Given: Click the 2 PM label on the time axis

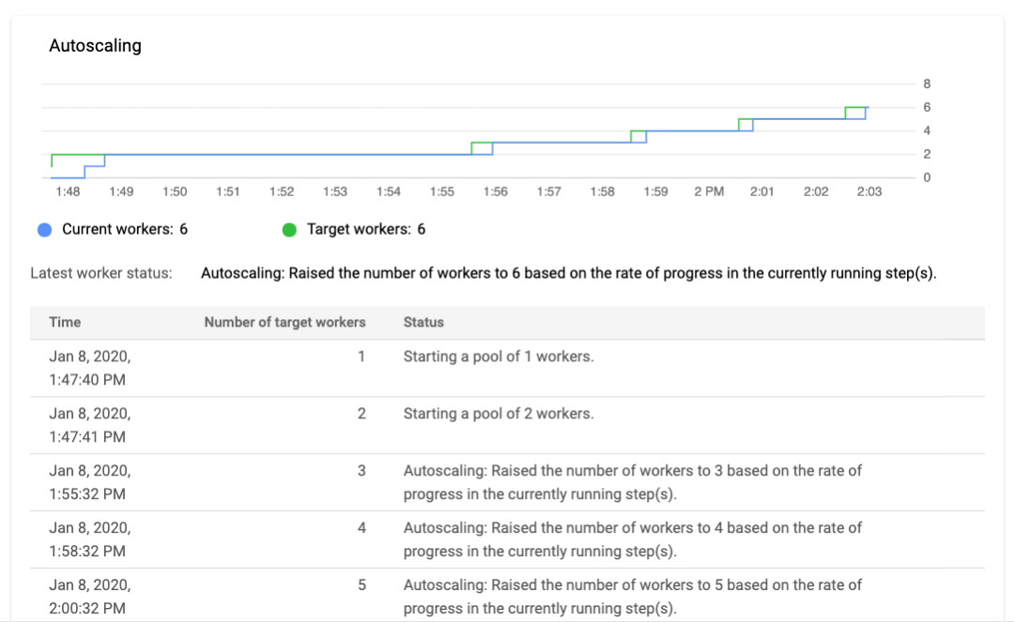Looking at the screenshot, I should pyautogui.click(x=709, y=191).
